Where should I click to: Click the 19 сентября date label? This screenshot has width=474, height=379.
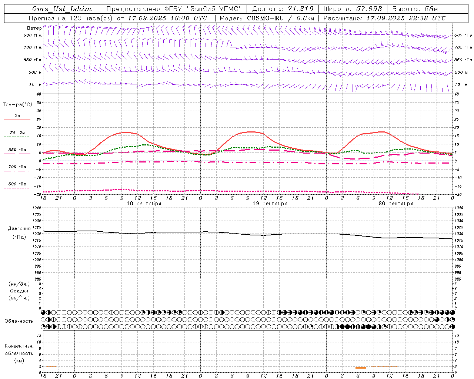click(x=270, y=204)
